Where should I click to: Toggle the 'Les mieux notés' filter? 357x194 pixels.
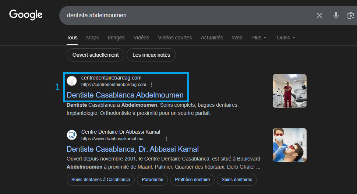click(151, 55)
